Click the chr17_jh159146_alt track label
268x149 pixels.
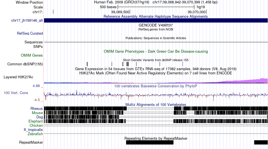click(27, 21)
